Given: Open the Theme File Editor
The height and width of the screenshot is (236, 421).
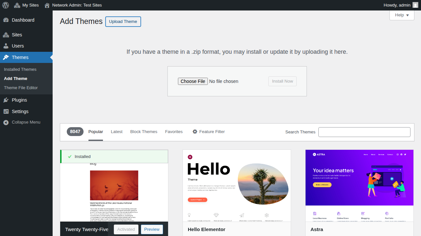Looking at the screenshot, I should 21,88.
